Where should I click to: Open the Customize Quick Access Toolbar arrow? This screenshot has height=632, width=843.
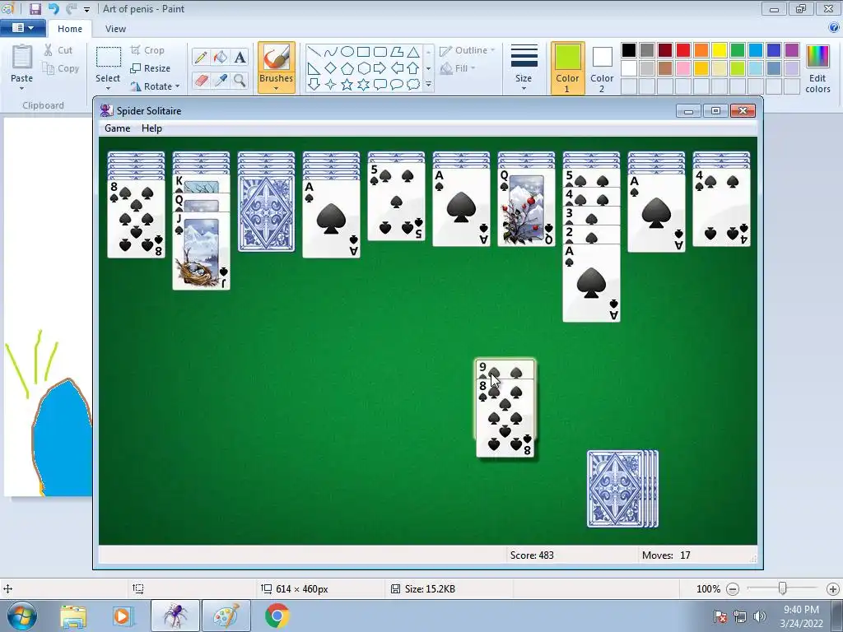(86, 9)
